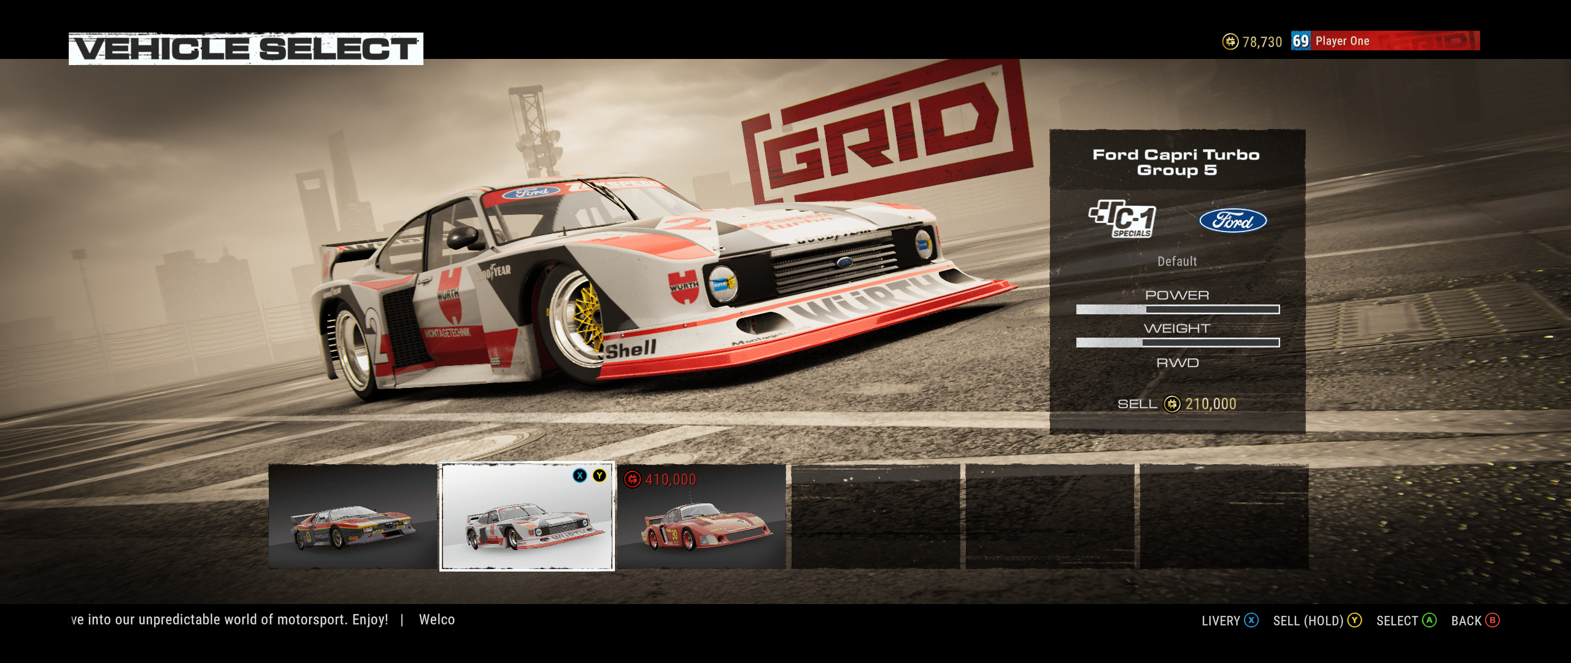Click the scrolling news ticker text

pyautogui.click(x=263, y=620)
